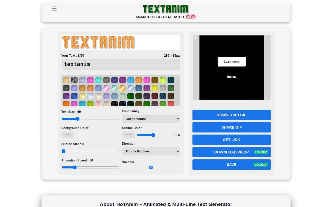Adjust the Text Size slider
Viewport: 332px width, 207px height.
tap(90, 119)
